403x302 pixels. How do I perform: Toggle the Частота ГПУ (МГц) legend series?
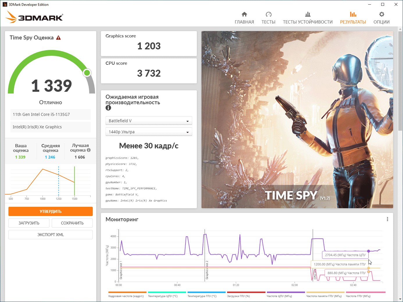365,295
